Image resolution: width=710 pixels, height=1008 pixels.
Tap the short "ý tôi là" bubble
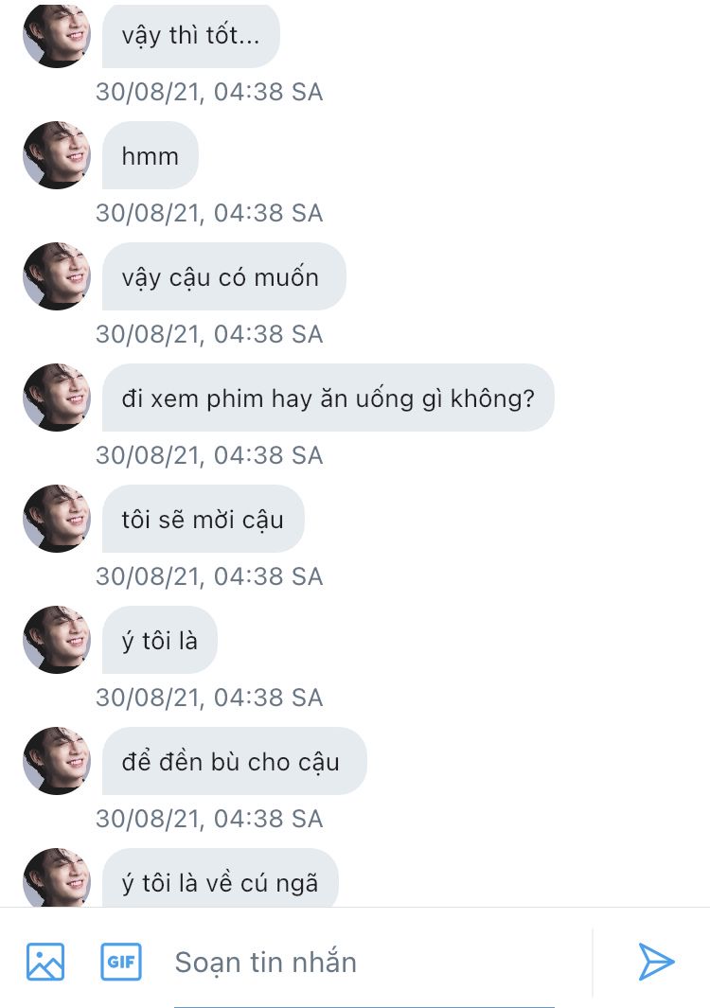tap(159, 640)
